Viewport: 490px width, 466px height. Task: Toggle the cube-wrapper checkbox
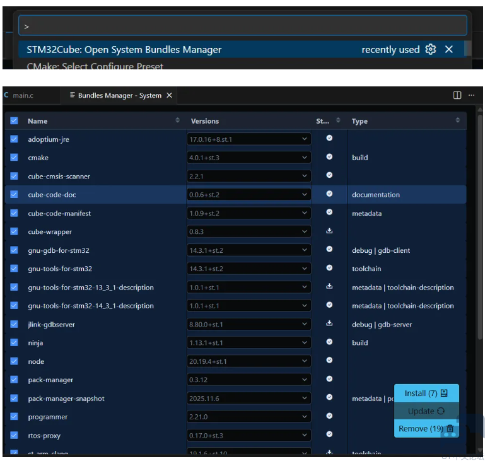coord(14,231)
